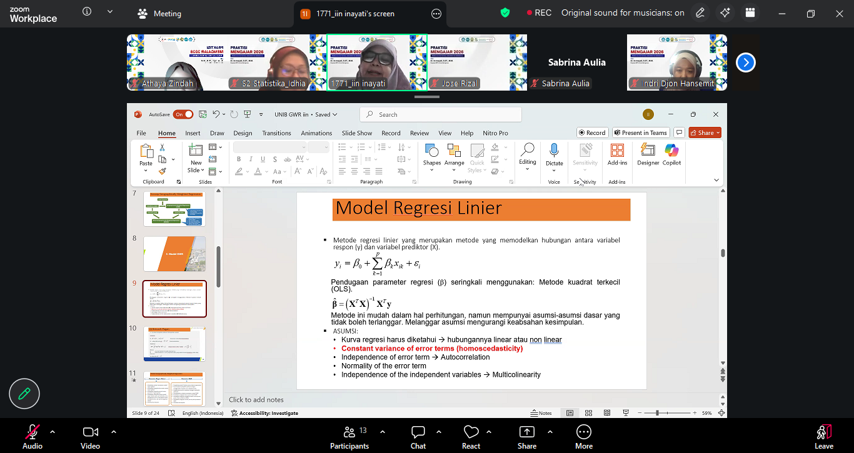This screenshot has width=854, height=453.
Task: Click the Leave meeting button
Action: pos(823,436)
